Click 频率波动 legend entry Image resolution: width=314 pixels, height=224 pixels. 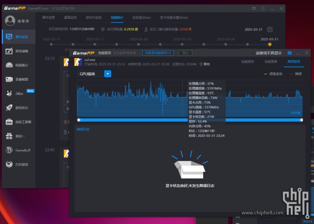tap(273, 74)
